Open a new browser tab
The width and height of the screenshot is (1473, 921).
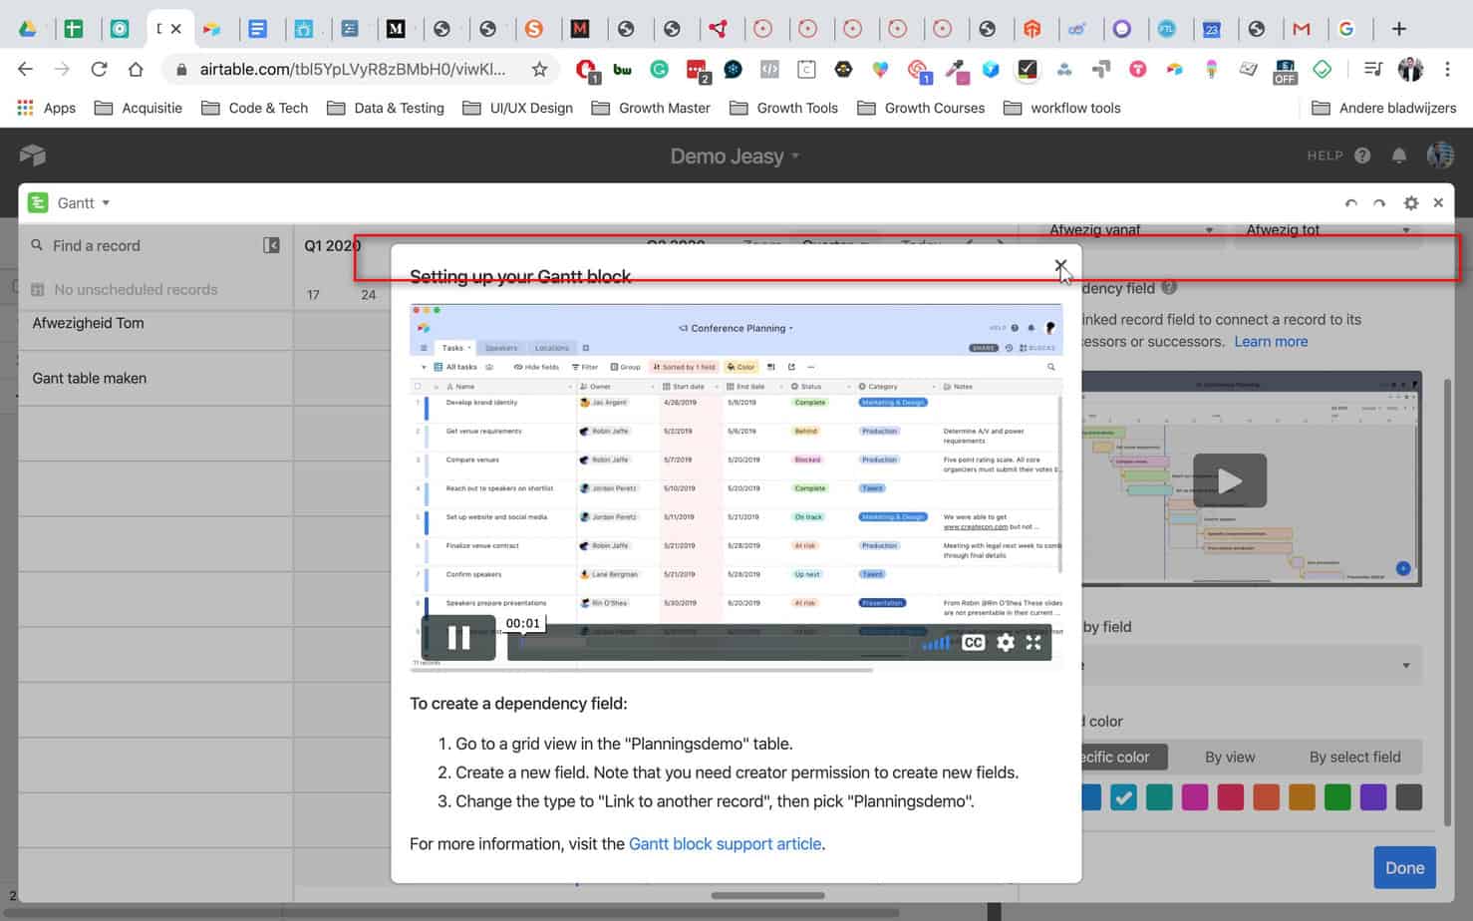[1399, 29]
